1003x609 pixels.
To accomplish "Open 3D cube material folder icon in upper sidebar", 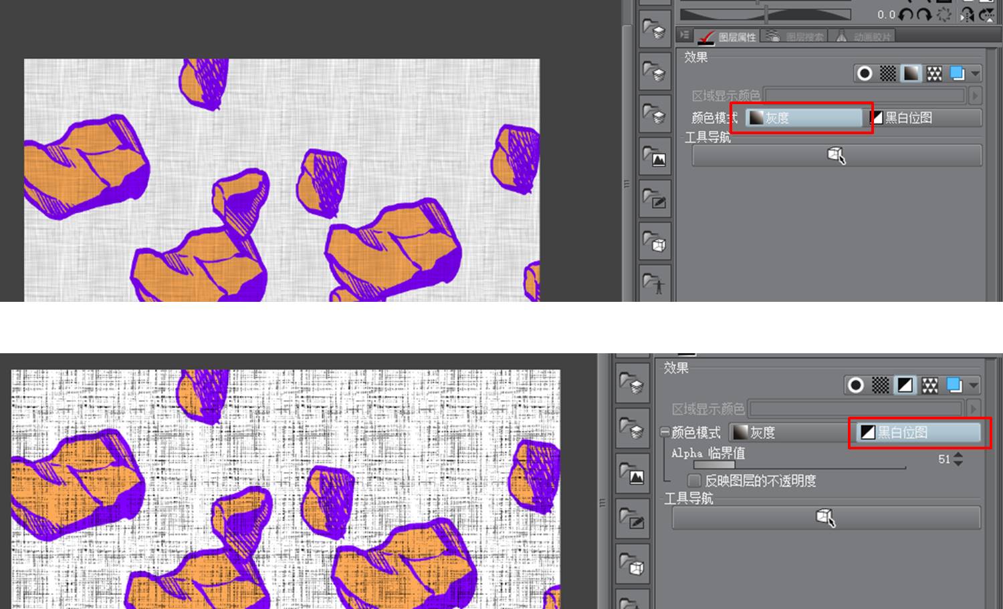I will pos(655,242).
